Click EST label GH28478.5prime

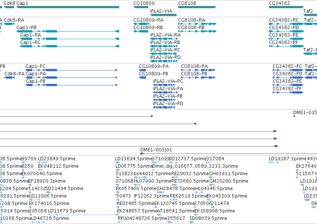click(x=176, y=188)
